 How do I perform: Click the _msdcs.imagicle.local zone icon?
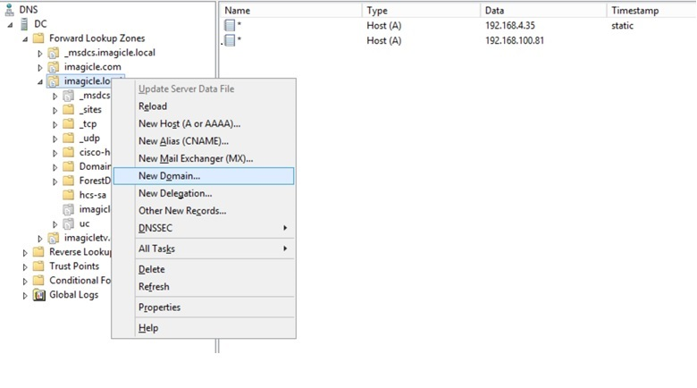tap(54, 53)
